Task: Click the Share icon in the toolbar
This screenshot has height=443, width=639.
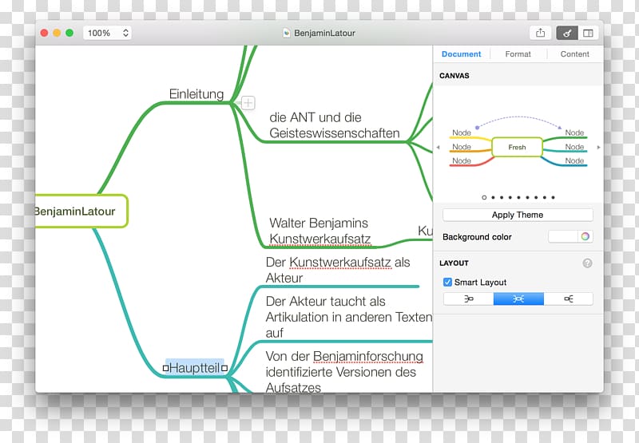Action: [541, 33]
